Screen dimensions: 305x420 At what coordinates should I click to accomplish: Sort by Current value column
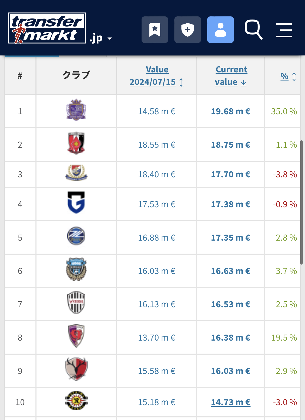(x=231, y=76)
